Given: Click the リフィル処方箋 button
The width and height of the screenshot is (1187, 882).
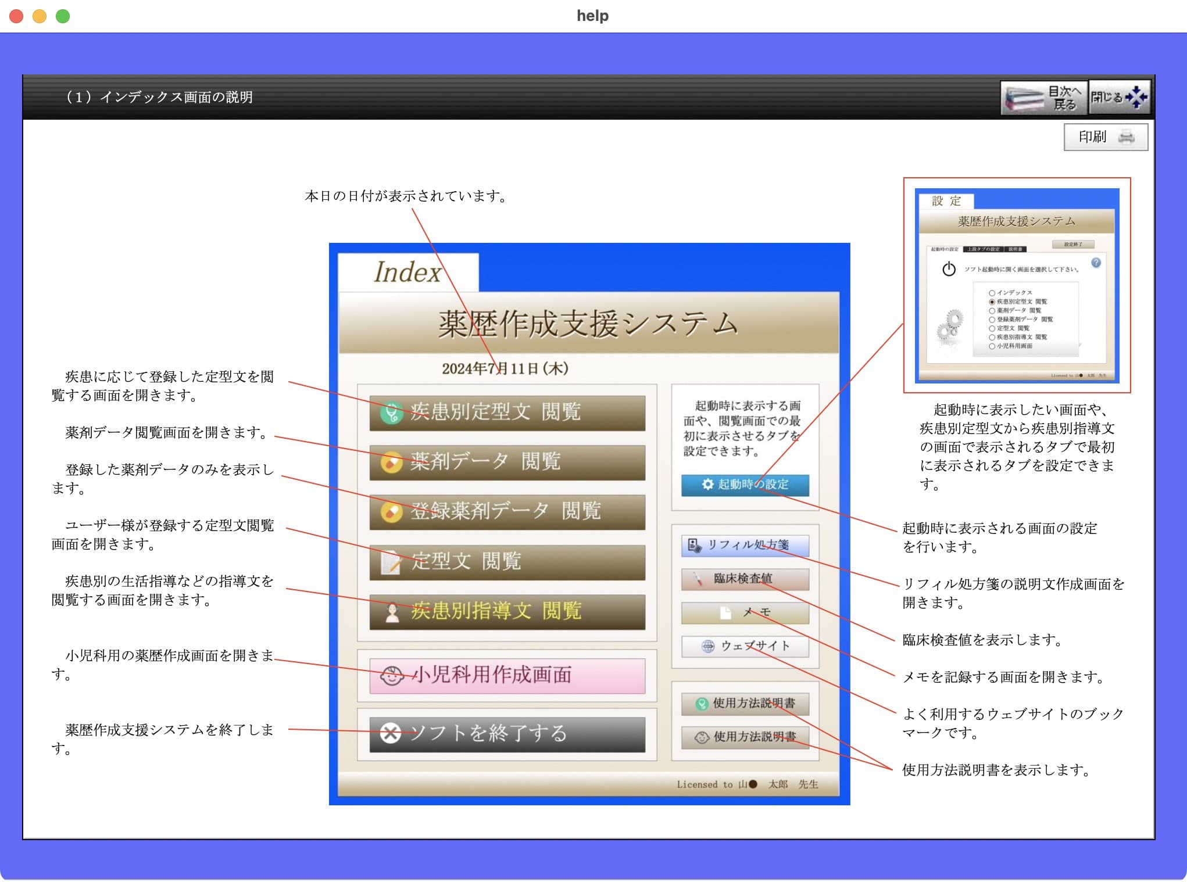Looking at the screenshot, I should pos(745,545).
